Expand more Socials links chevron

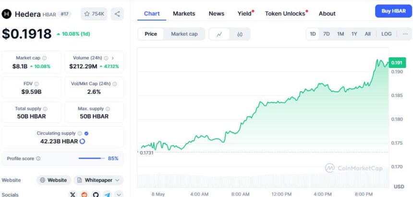(119, 195)
